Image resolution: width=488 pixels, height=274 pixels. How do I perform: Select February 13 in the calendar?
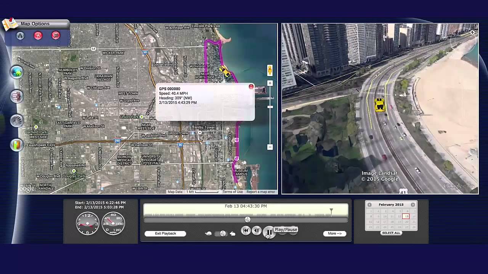pyautogui.click(x=406, y=216)
